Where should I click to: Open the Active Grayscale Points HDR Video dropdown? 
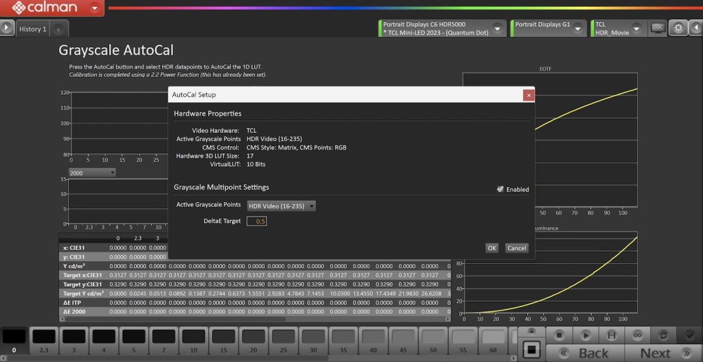coord(281,206)
